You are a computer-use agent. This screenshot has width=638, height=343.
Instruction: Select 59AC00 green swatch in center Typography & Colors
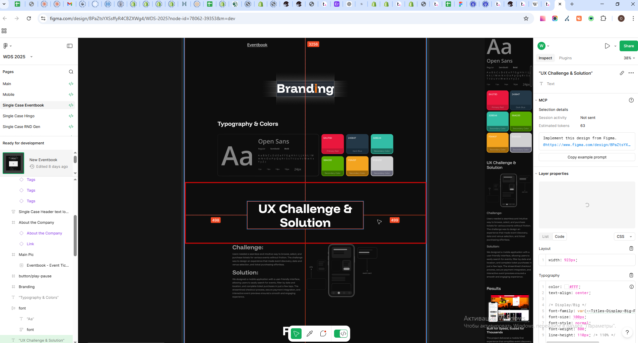(332, 166)
